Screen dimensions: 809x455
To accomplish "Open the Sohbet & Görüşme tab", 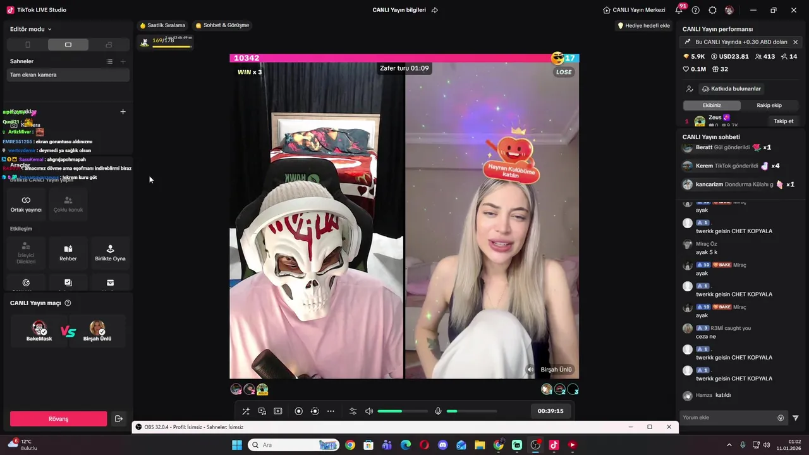I will click(x=222, y=25).
